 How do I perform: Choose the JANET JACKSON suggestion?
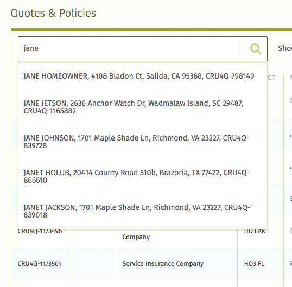pyautogui.click(x=143, y=211)
